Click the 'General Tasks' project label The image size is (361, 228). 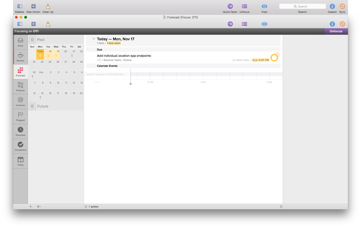(112, 60)
